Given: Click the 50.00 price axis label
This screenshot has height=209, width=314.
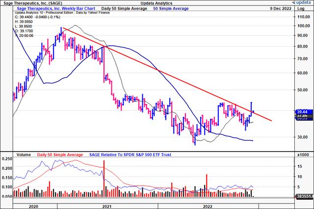Looking at the screenshot, I should pos(302,90).
